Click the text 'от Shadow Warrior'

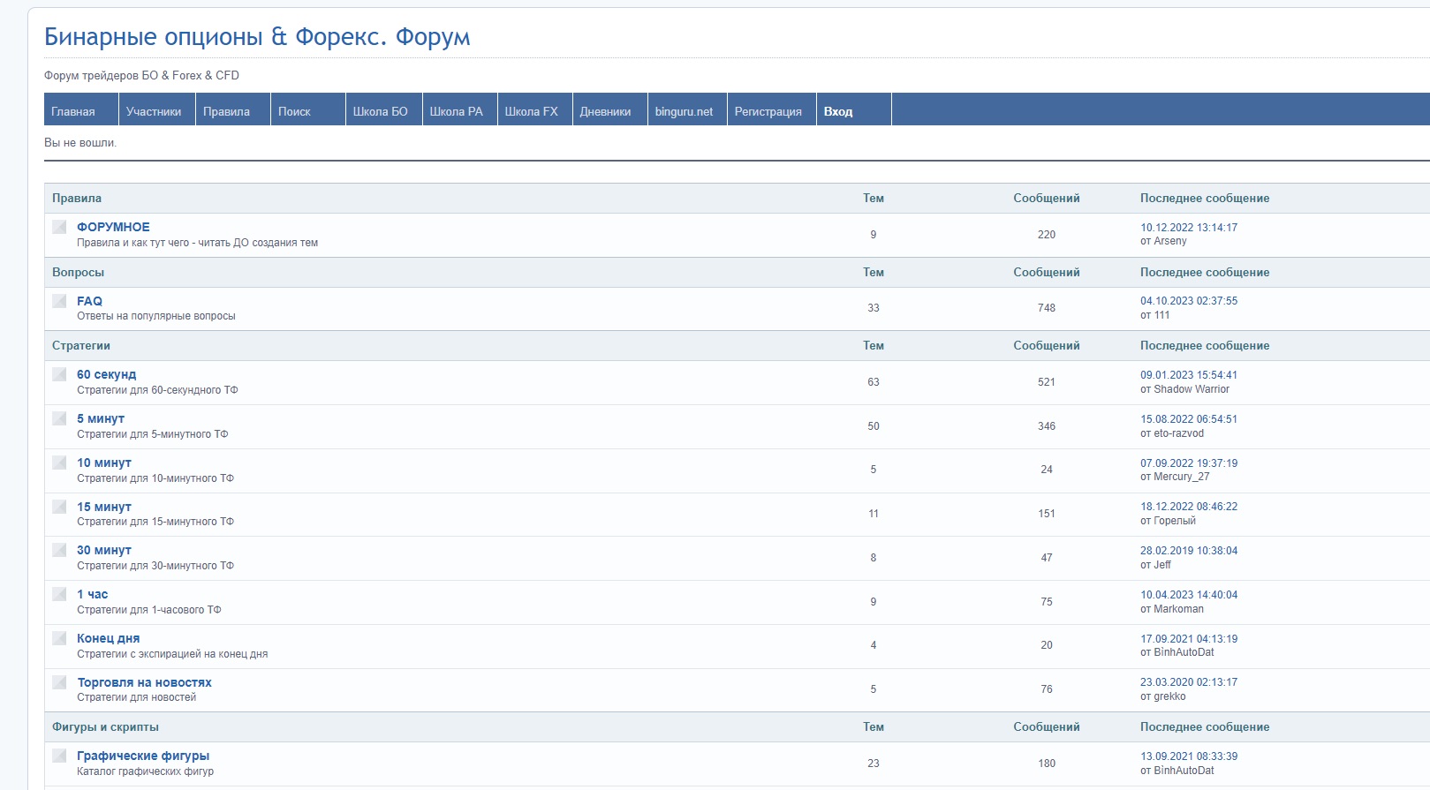tap(1184, 389)
